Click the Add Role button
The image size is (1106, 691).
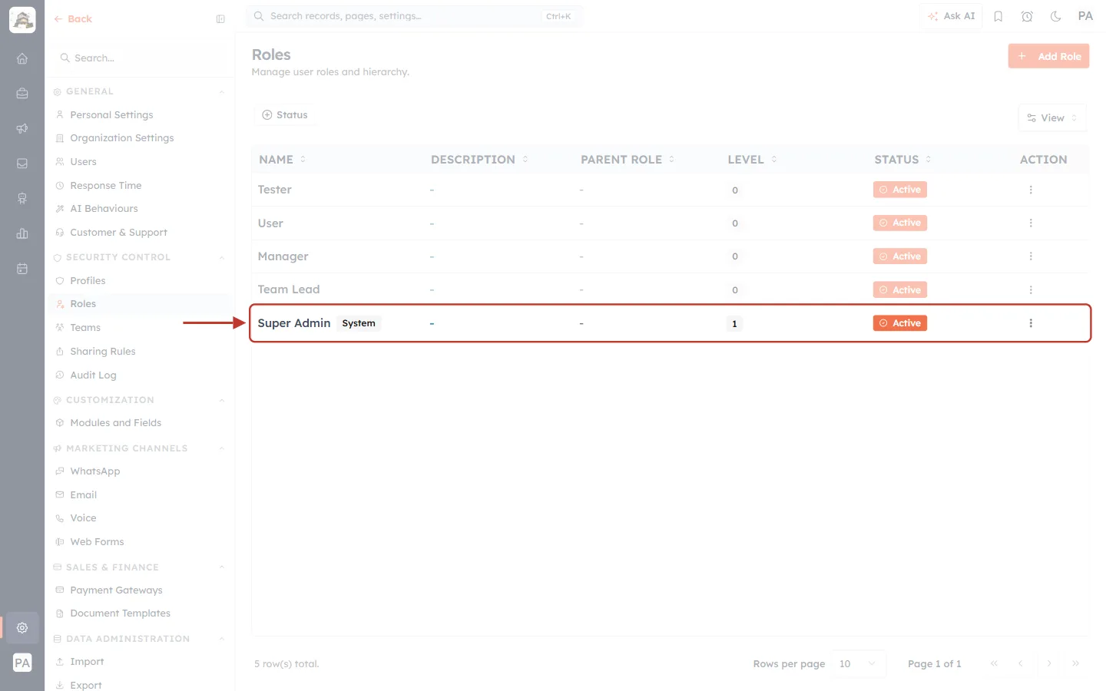[1048, 56]
